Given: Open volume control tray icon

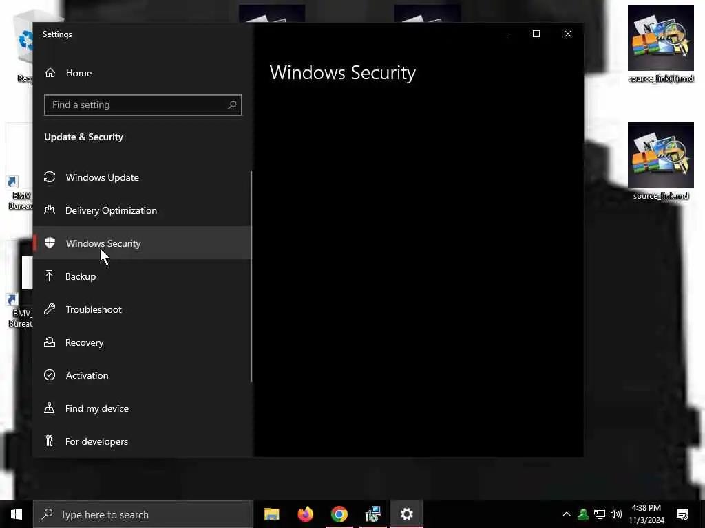Looking at the screenshot, I should [616, 514].
